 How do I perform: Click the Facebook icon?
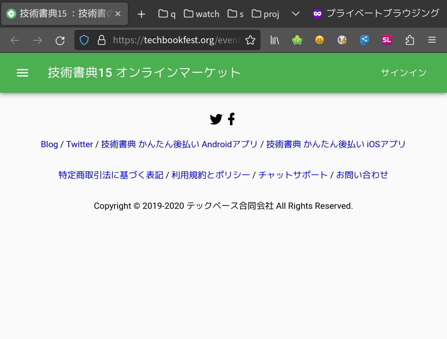232,119
